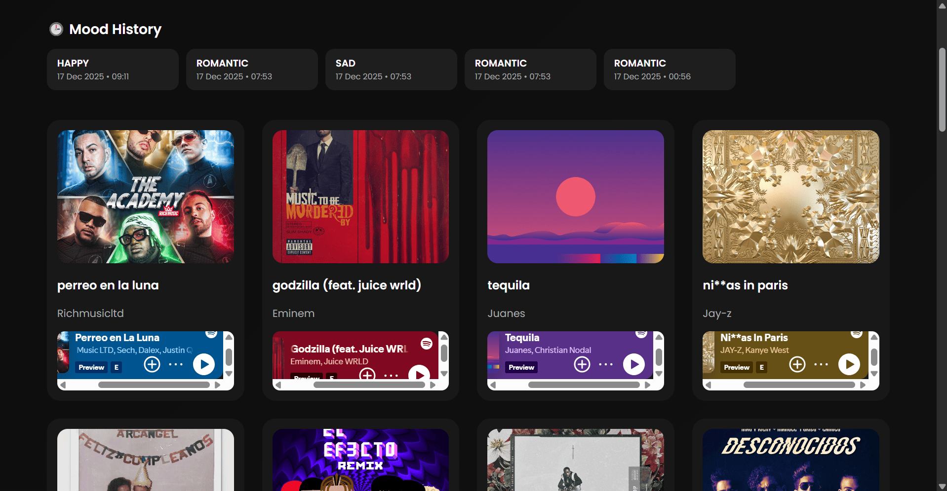Open more options on the Ni**as In Paris player
Screen dimensions: 947x491
(x=821, y=364)
